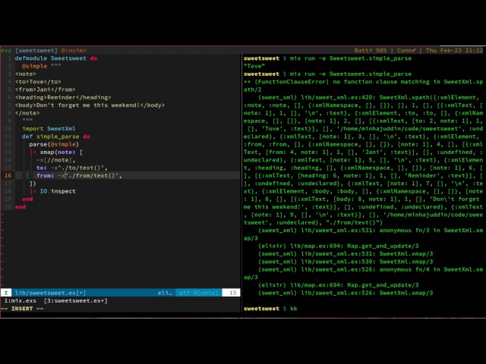Viewport: 486px width, 364px height.
Task: Click the closing </note> tag line
Action: pyautogui.click(x=27, y=113)
